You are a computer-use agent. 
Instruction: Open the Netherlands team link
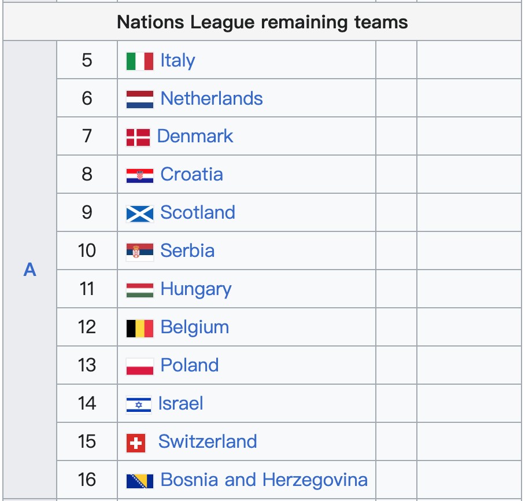click(x=212, y=99)
